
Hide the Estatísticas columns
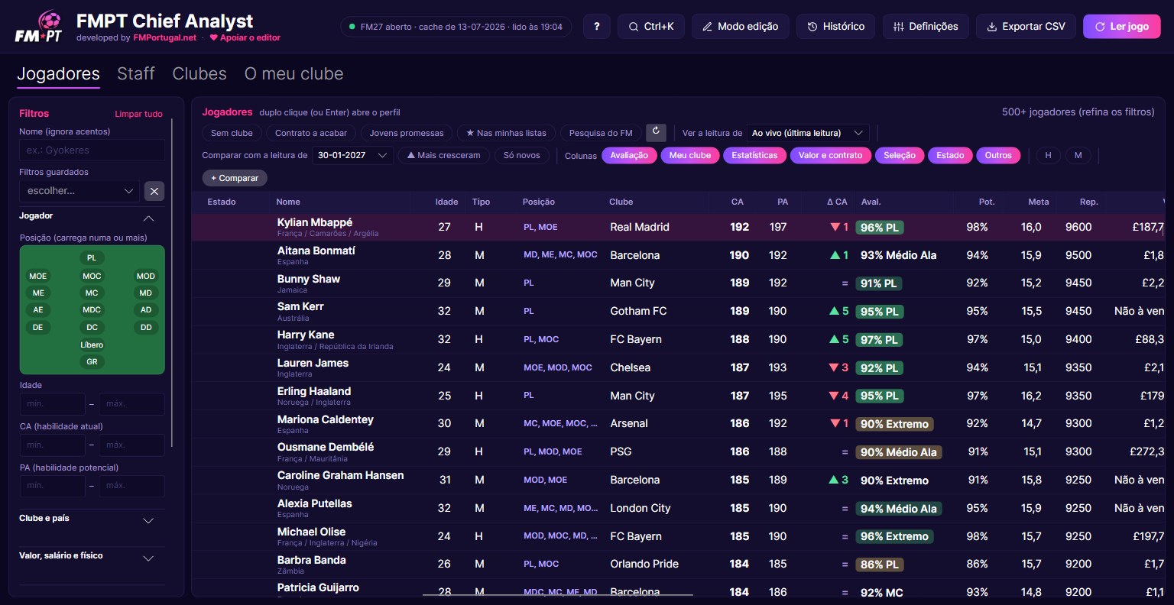(x=754, y=155)
